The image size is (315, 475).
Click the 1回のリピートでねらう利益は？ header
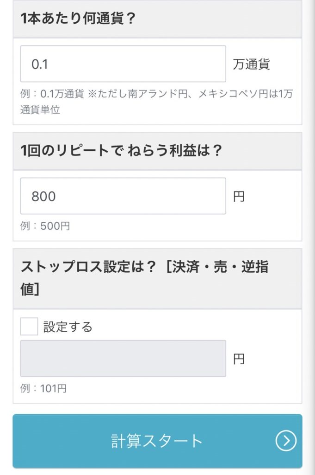click(121, 152)
